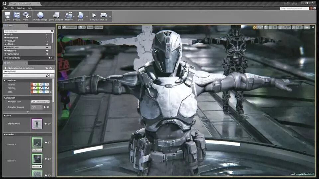Toggle the Scale lock-ratio padlock
The image size is (319, 179).
coord(51,92)
